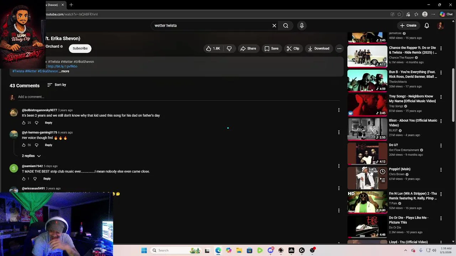This screenshot has width=456, height=256.
Task: Open options menu for @samiam7342 comment
Action: [339, 166]
